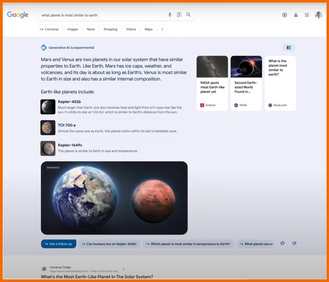The image size is (329, 282).
Task: Open source options on Universe Today three-dot menu
Action: point(124,269)
